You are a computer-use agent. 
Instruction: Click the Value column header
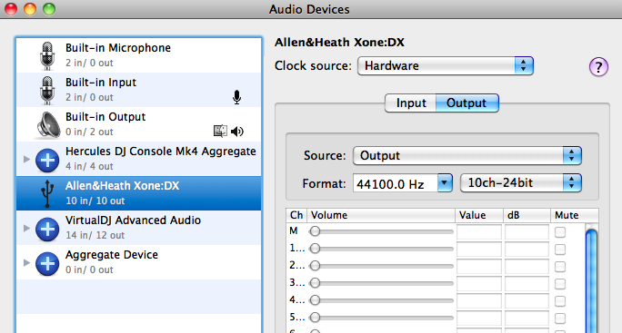(x=478, y=215)
